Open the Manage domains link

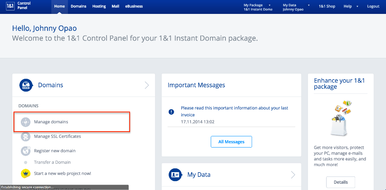(51, 122)
